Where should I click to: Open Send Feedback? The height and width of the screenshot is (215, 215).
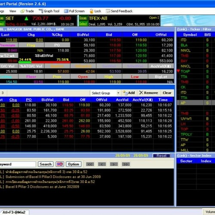119,11
